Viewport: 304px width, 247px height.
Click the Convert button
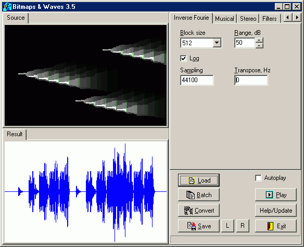(199, 211)
